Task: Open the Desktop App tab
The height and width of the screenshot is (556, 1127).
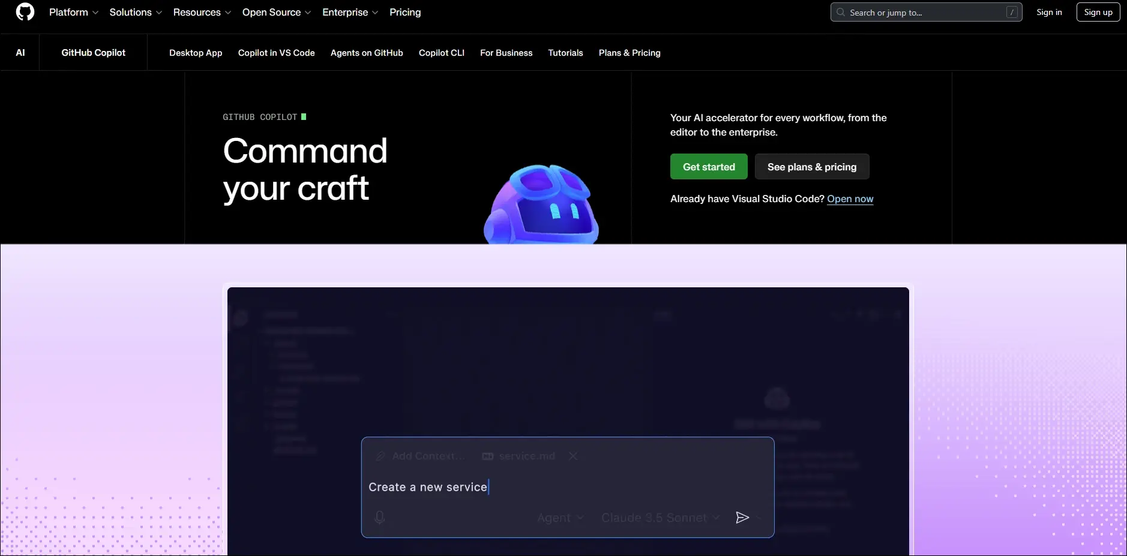Action: 196,53
